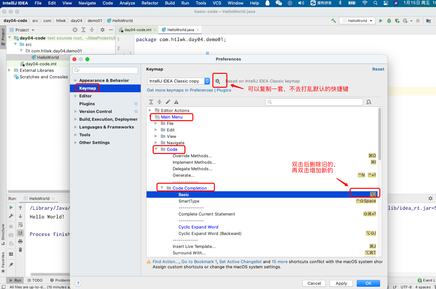The width and height of the screenshot is (436, 289).
Task: Open Project Structure icon in main toolbar
Action: (428, 21)
